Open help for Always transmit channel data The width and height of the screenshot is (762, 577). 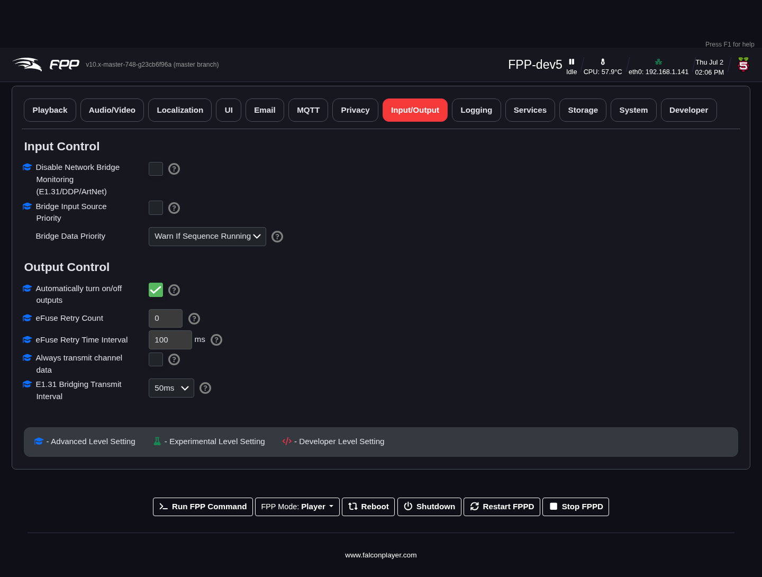pos(174,359)
